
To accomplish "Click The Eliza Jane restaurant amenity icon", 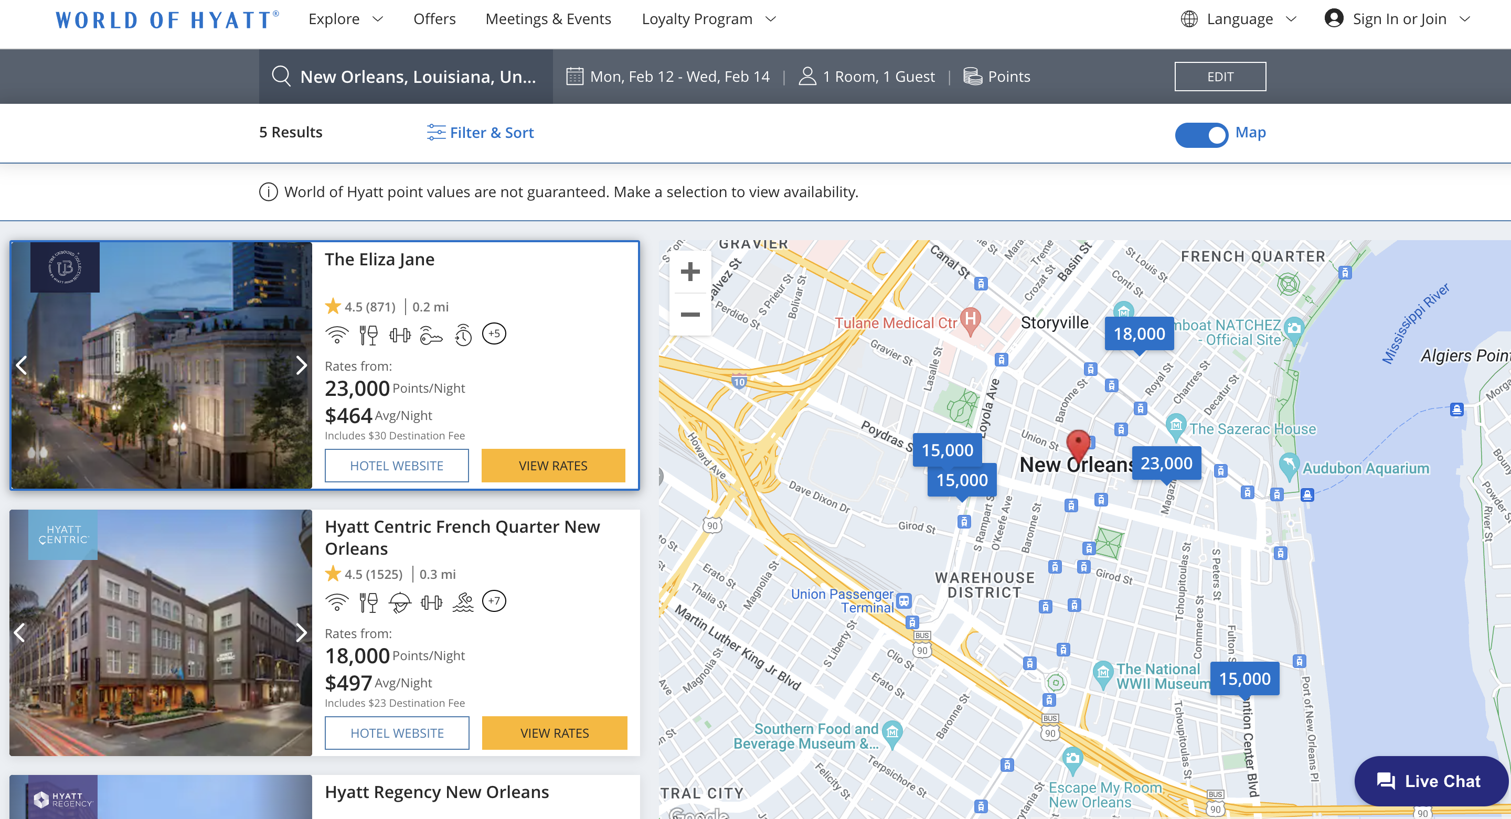I will coord(368,335).
